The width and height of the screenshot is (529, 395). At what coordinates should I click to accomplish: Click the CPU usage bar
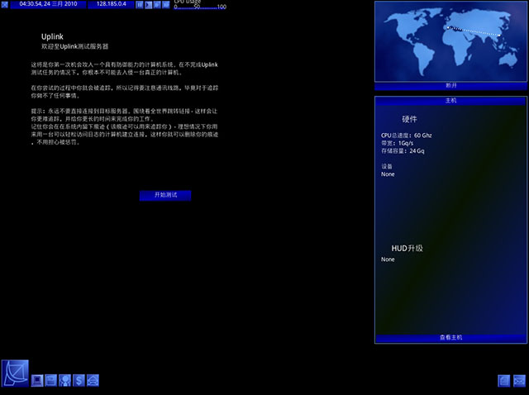click(200, 6)
